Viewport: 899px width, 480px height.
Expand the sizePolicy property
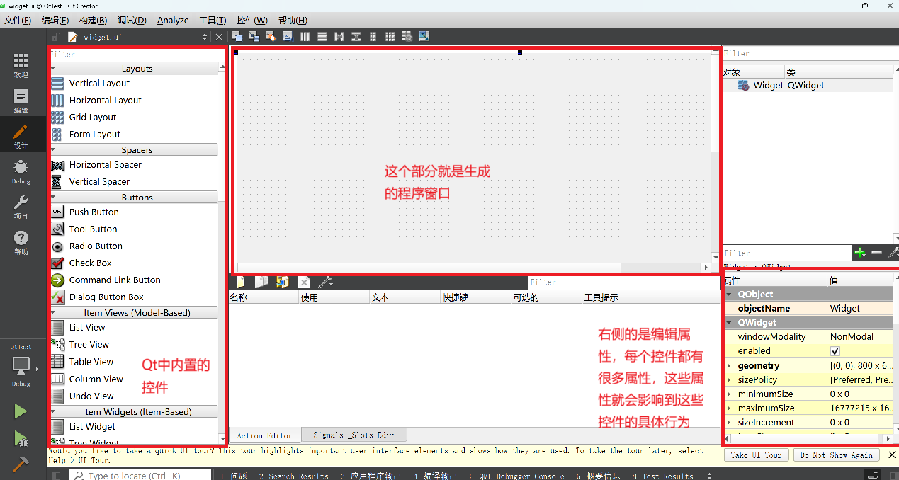[729, 380]
